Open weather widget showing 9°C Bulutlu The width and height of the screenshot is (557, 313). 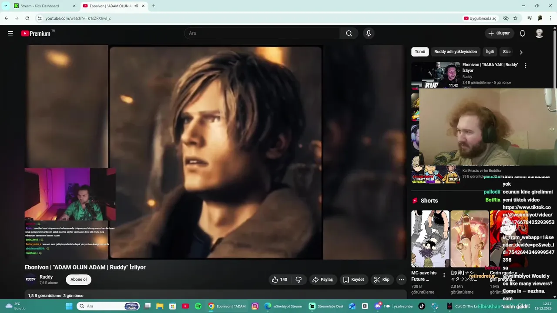(15, 306)
